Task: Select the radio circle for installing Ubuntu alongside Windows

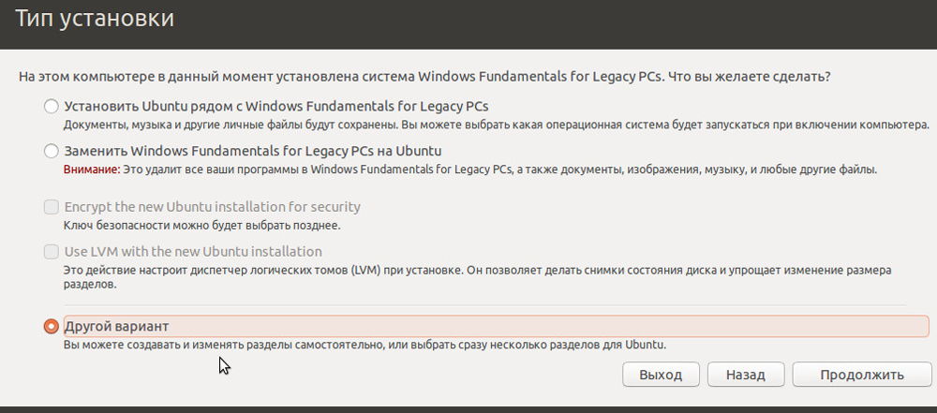Action: pos(52,107)
